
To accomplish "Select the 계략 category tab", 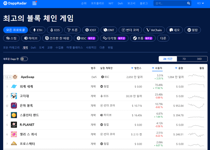I will 25,48.
